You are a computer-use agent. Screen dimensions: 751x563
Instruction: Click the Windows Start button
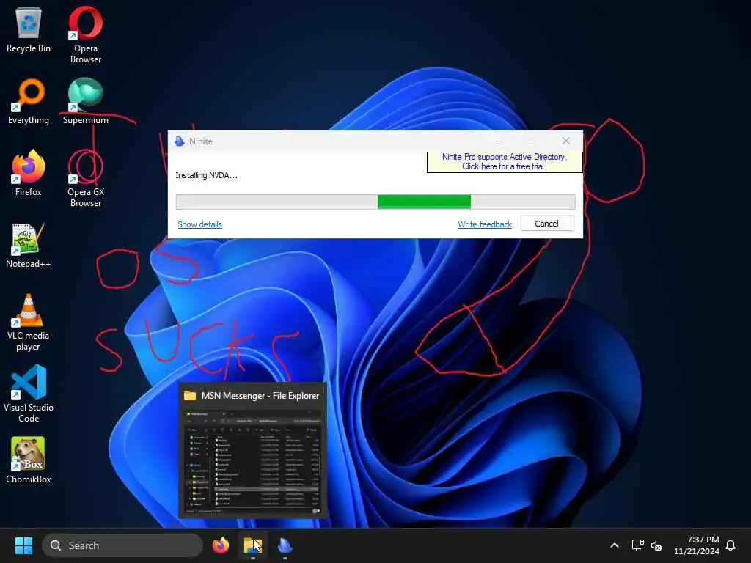(23, 545)
